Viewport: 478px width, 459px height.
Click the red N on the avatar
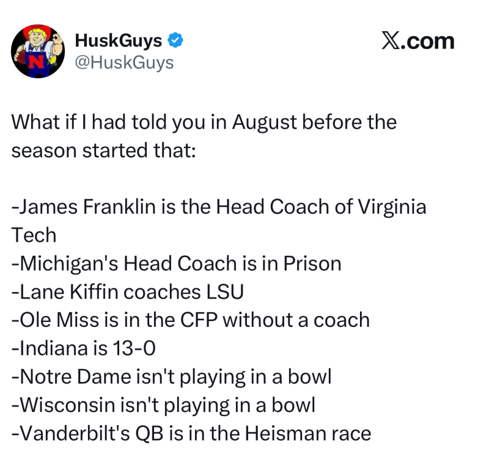tap(36, 61)
